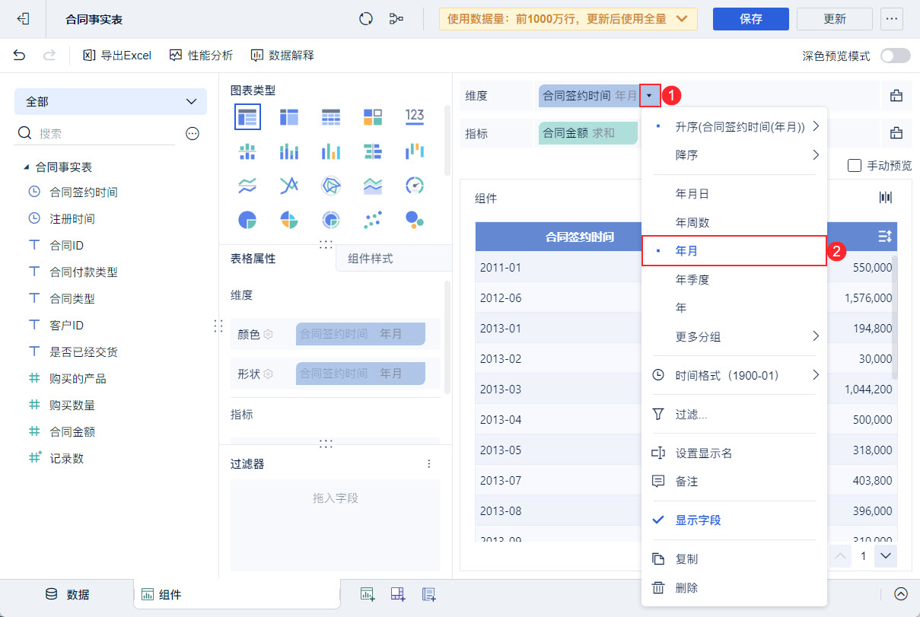Toggle 深色预览模式 dark preview switch
Image resolution: width=920 pixels, height=617 pixels.
(x=895, y=56)
